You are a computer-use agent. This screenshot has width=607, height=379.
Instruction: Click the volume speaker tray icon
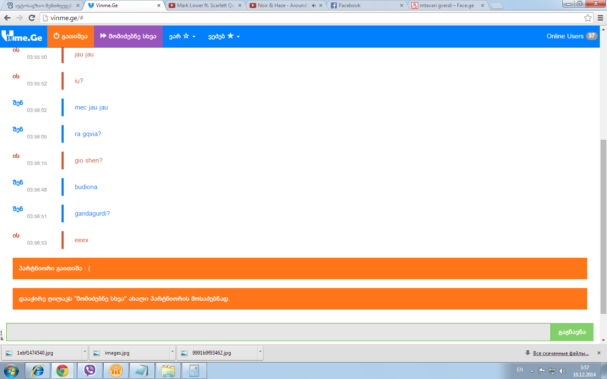tap(562, 371)
